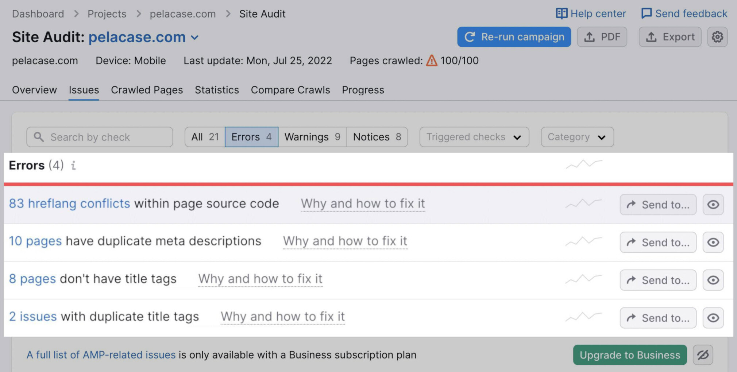
Task: Open the Compare Crawls tab
Action: tap(290, 90)
